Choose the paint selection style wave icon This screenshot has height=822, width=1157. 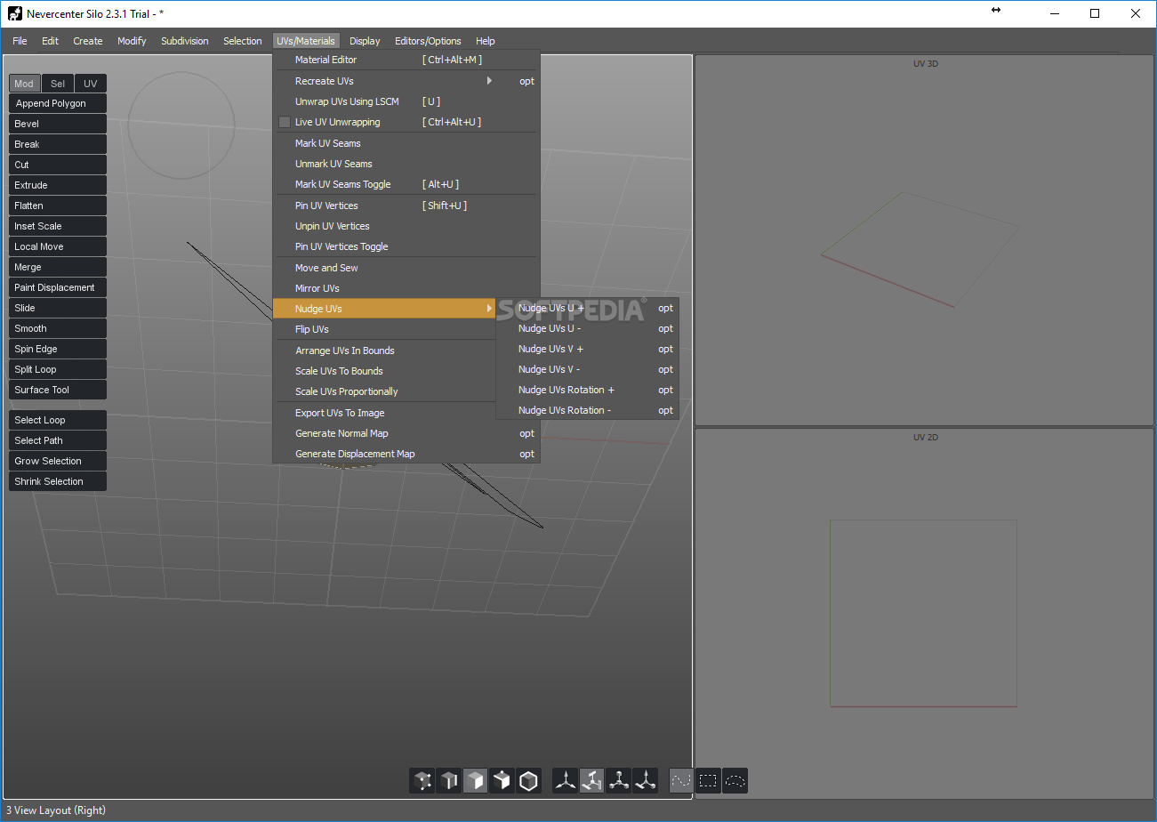tap(682, 781)
